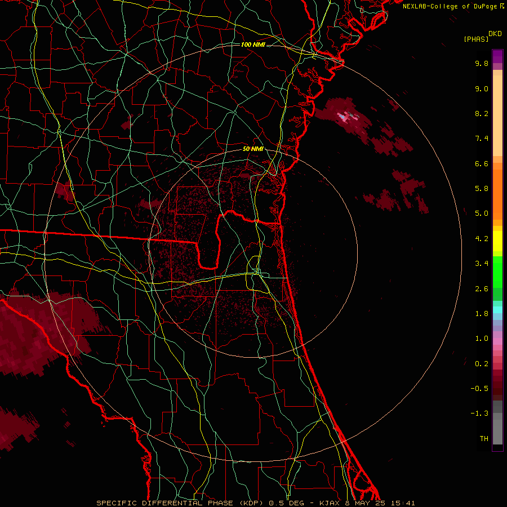Click the 9.8 scale value
The height and width of the screenshot is (507, 507).
pos(482,63)
